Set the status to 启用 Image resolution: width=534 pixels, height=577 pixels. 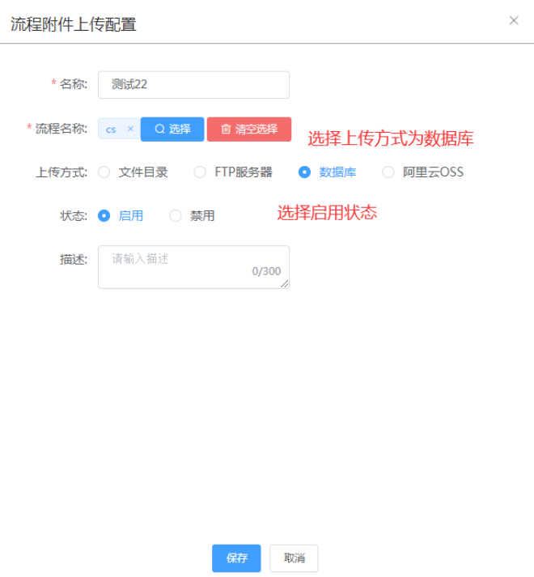pyautogui.click(x=104, y=215)
